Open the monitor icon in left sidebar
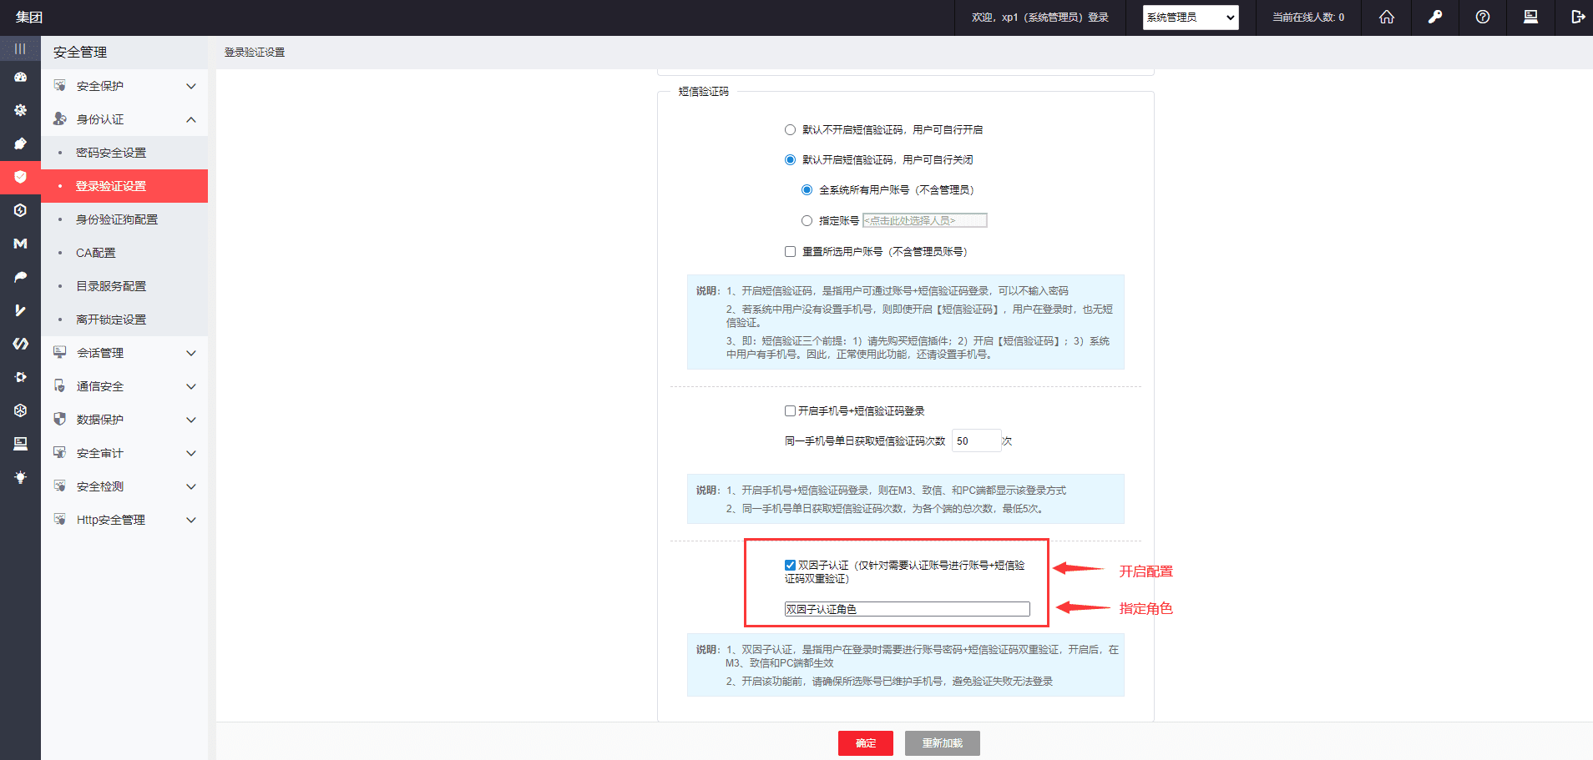This screenshot has width=1593, height=760. (x=20, y=444)
